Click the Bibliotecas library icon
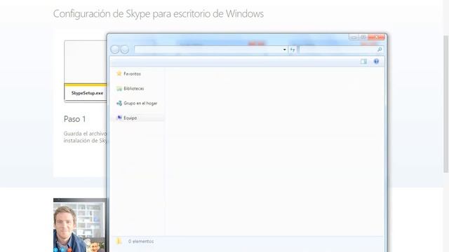449x252 pixels. click(119, 89)
